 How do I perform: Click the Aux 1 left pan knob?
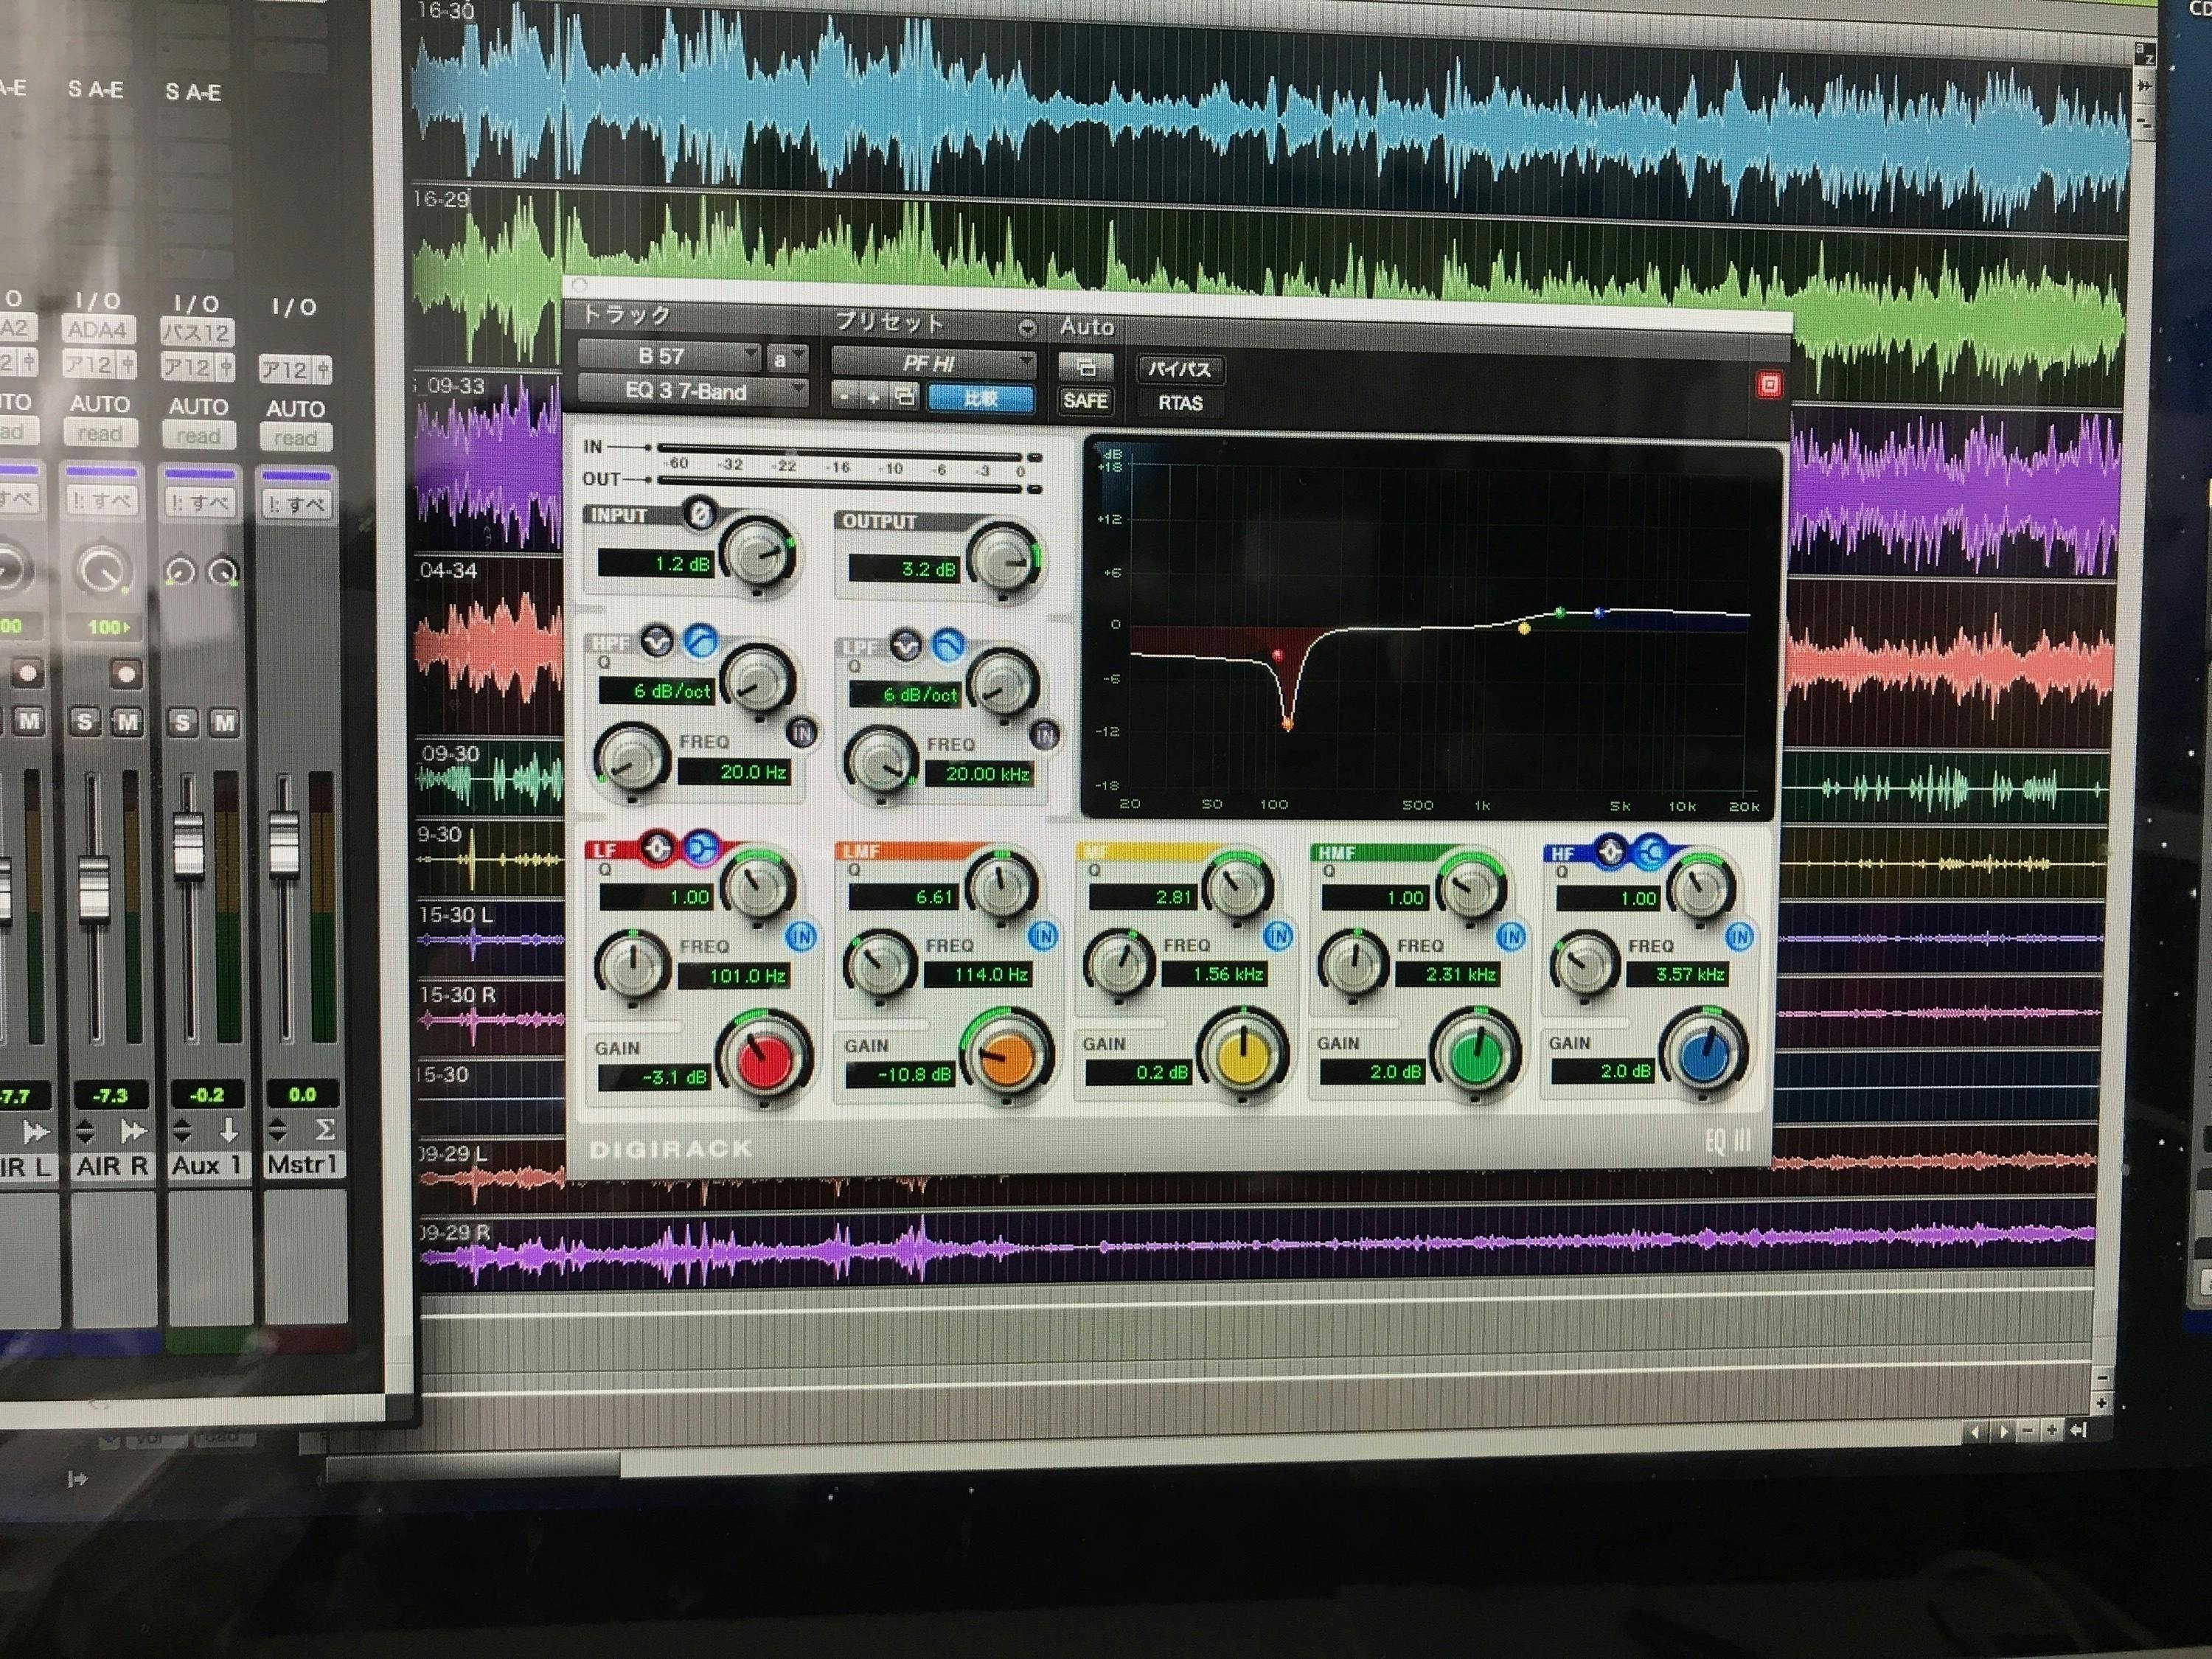coord(180,572)
